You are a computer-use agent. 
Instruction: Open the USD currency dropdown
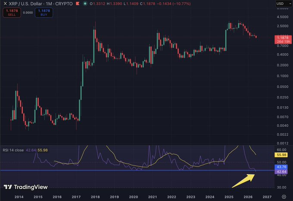point(284,3)
